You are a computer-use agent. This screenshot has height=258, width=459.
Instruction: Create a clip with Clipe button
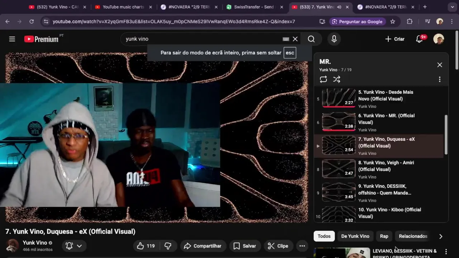point(278,246)
